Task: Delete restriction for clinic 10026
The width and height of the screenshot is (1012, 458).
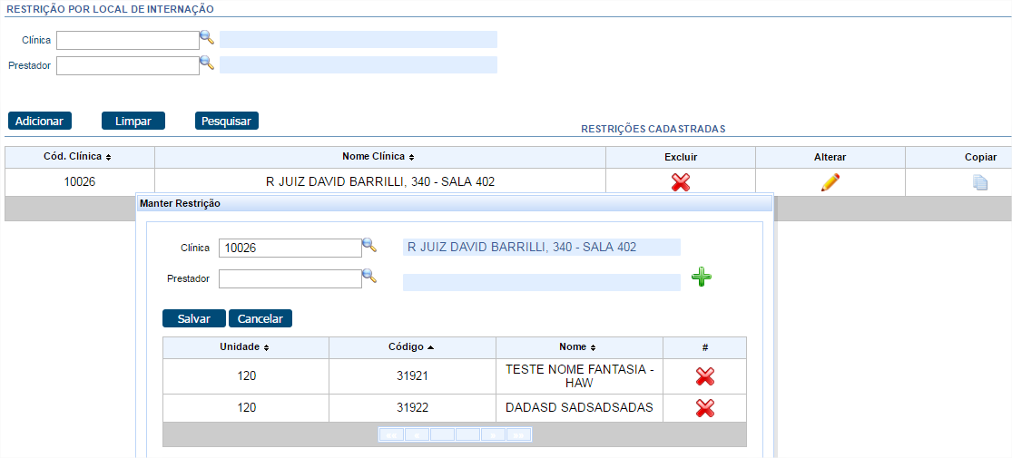Action: (680, 182)
